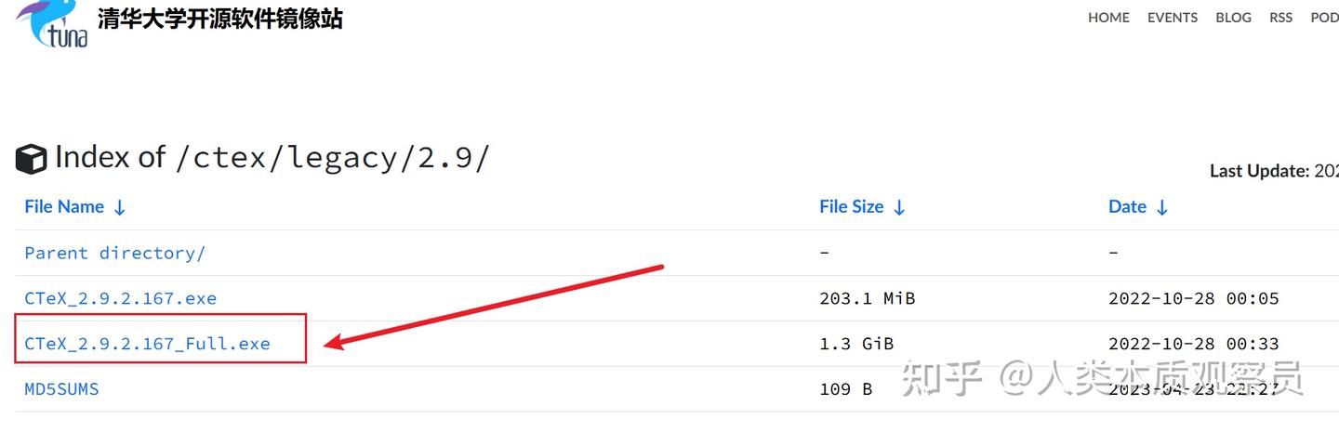The width and height of the screenshot is (1339, 432).
Task: Navigate to Parent directory/
Action: pyautogui.click(x=114, y=253)
